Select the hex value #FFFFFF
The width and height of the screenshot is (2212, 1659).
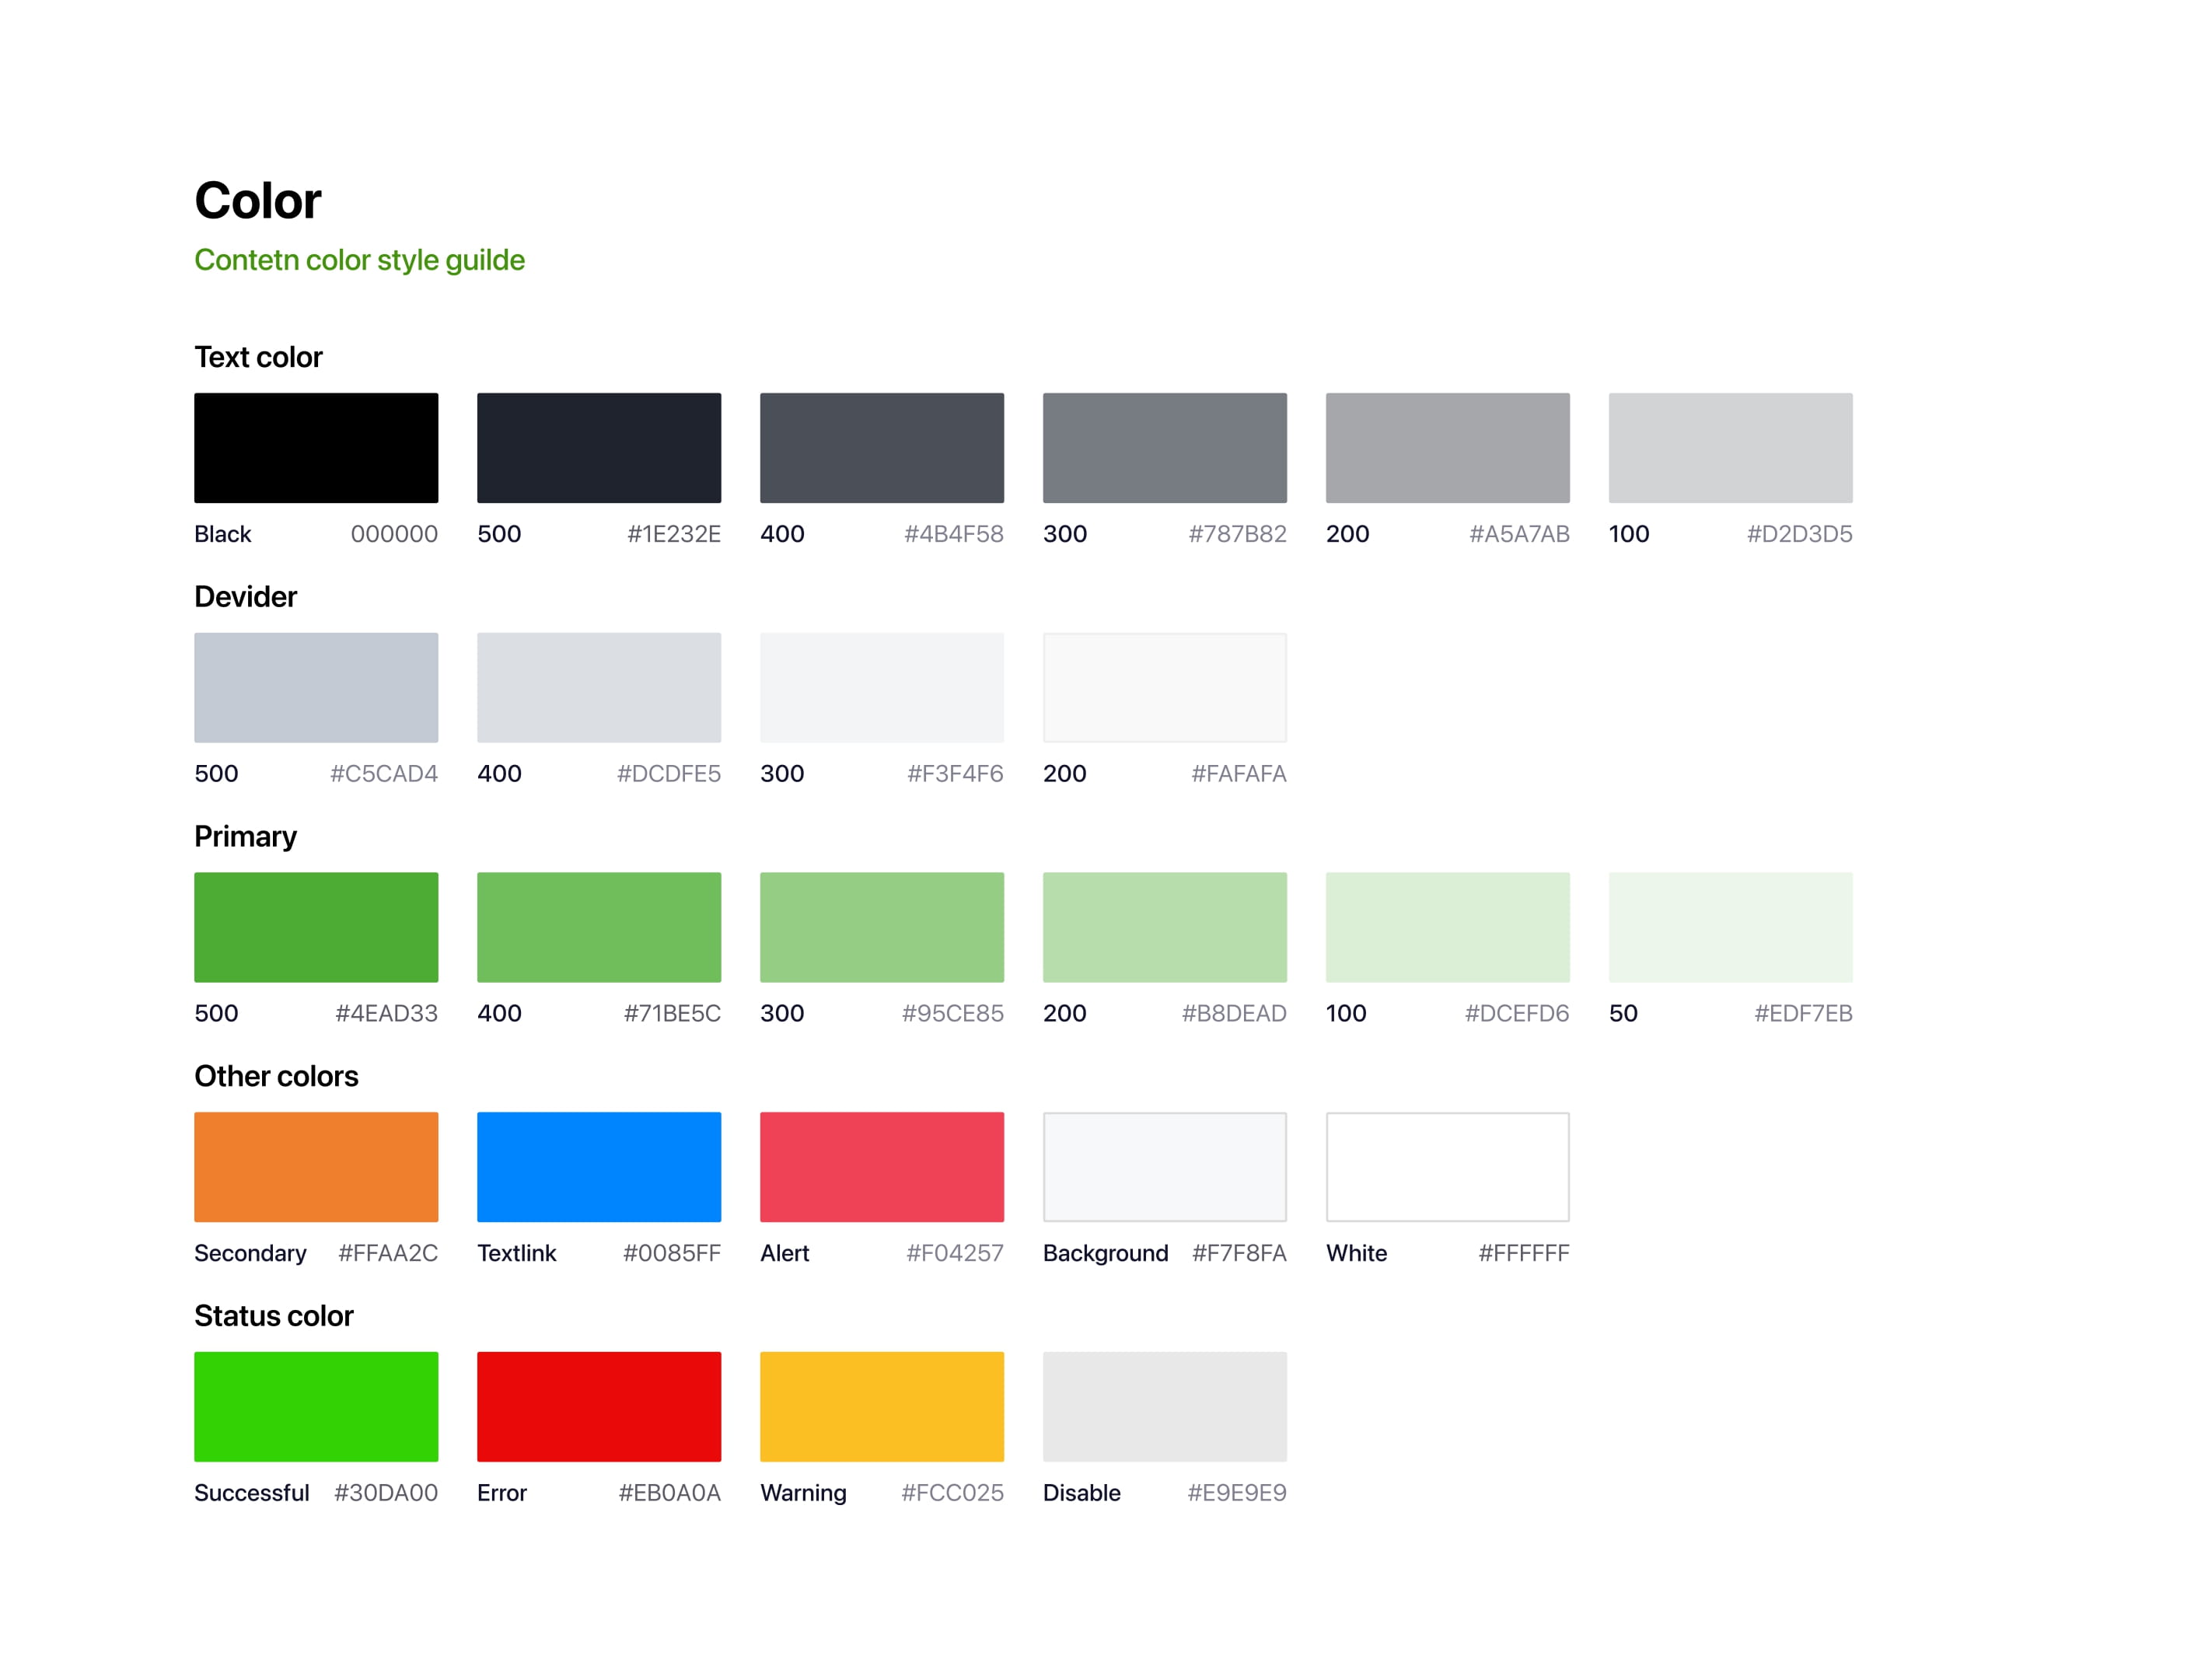tap(1524, 1253)
